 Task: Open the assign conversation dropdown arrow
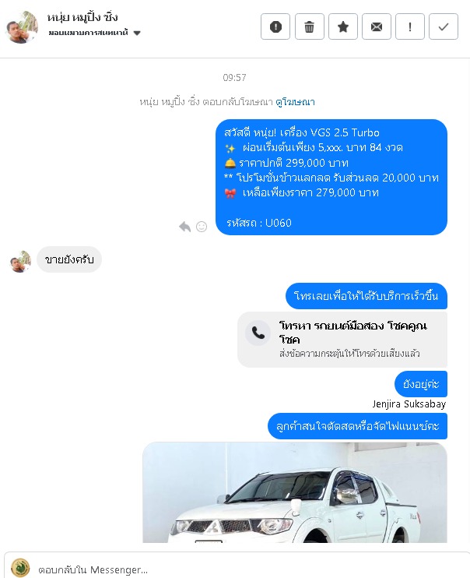pos(137,33)
